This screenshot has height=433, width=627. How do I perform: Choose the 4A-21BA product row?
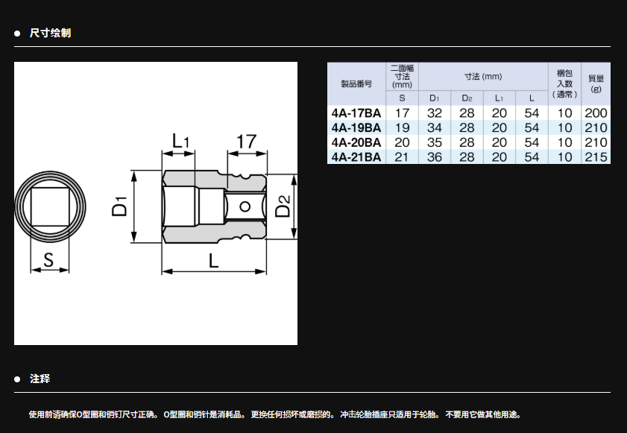[x=356, y=157]
